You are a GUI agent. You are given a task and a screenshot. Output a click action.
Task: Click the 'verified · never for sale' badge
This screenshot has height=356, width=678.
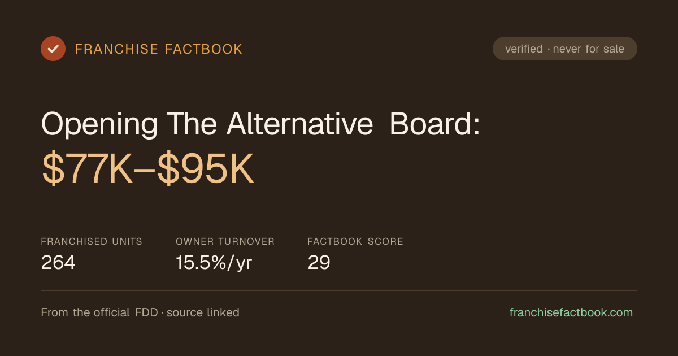pos(565,49)
